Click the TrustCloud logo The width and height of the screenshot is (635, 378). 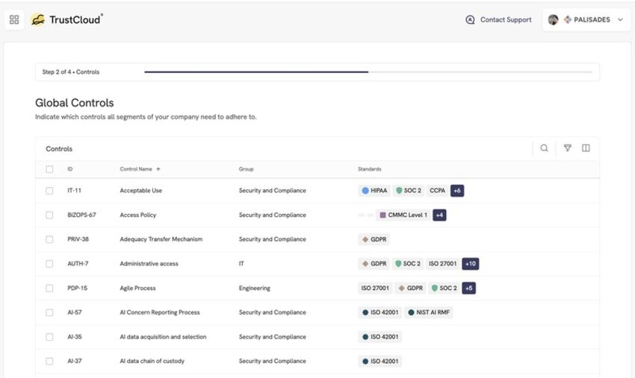(66, 19)
